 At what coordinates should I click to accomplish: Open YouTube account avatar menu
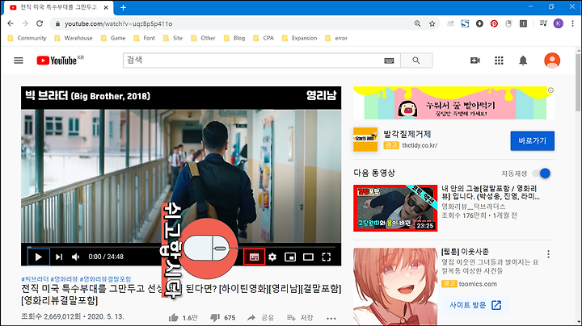pos(552,61)
